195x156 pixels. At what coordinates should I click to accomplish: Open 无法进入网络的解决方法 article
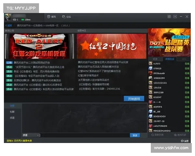tap(98, 67)
